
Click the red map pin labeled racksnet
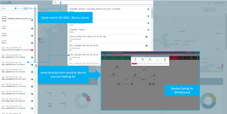coord(40,39)
